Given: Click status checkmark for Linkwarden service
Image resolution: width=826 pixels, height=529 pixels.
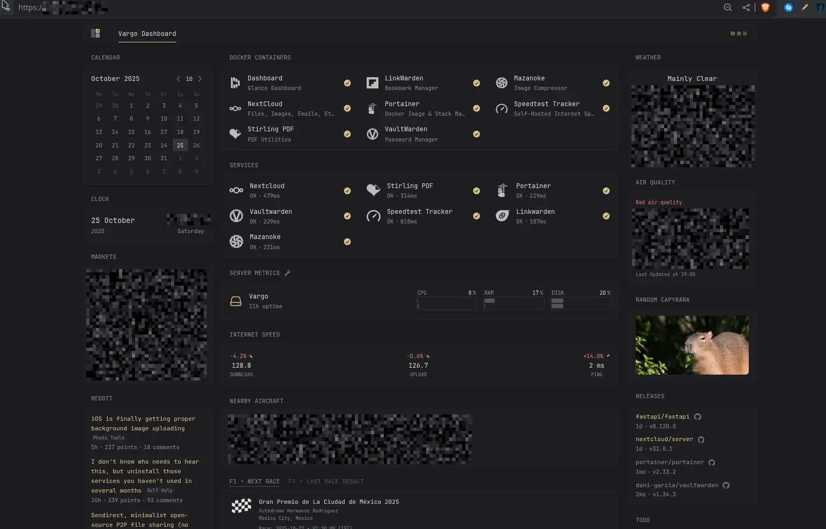Looking at the screenshot, I should click(606, 216).
